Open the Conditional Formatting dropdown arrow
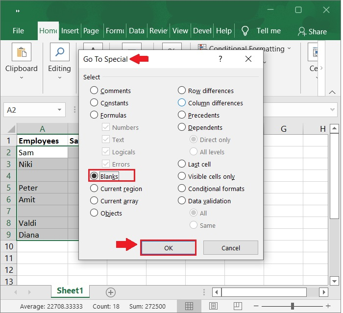This screenshot has width=343, height=313. (289, 48)
